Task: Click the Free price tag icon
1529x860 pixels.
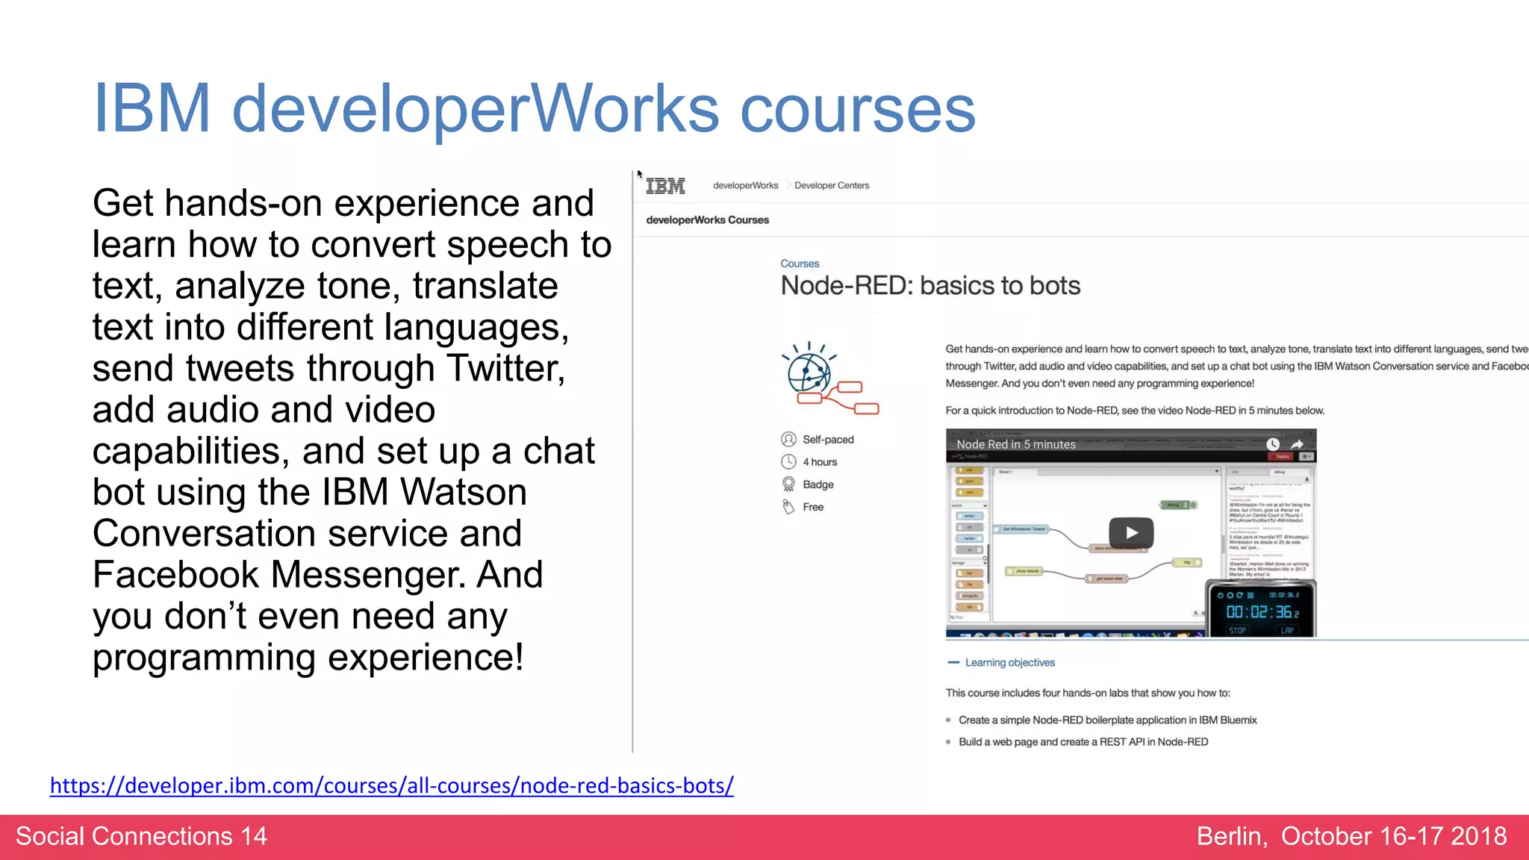Action: point(788,507)
